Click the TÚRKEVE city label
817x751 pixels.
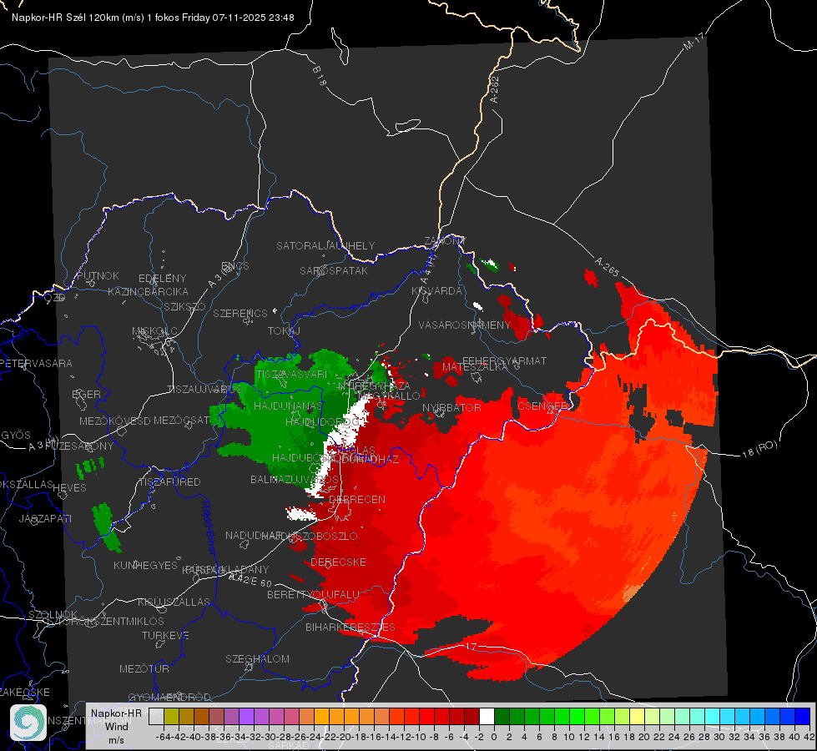pos(165,636)
